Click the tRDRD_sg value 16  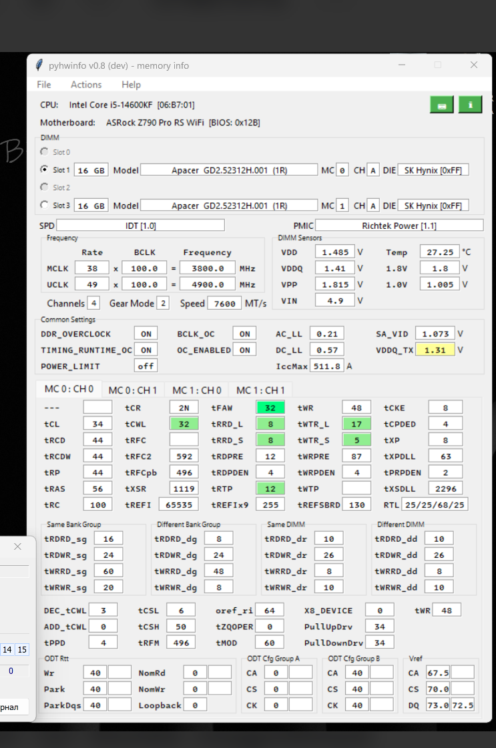tap(108, 539)
